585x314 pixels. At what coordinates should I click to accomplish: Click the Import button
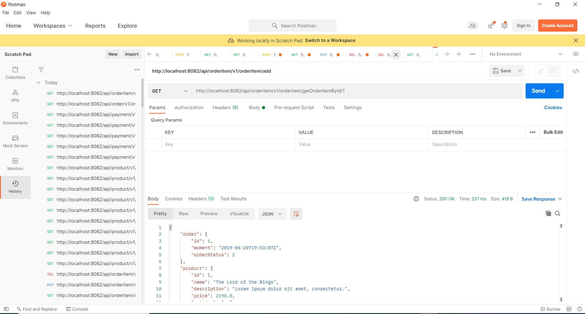point(132,54)
